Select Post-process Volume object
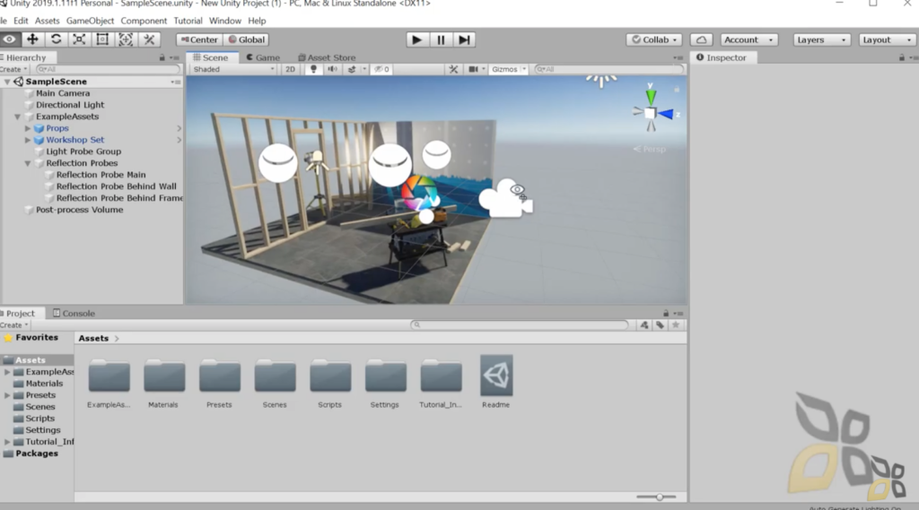Viewport: 919px width, 510px height. 79,210
